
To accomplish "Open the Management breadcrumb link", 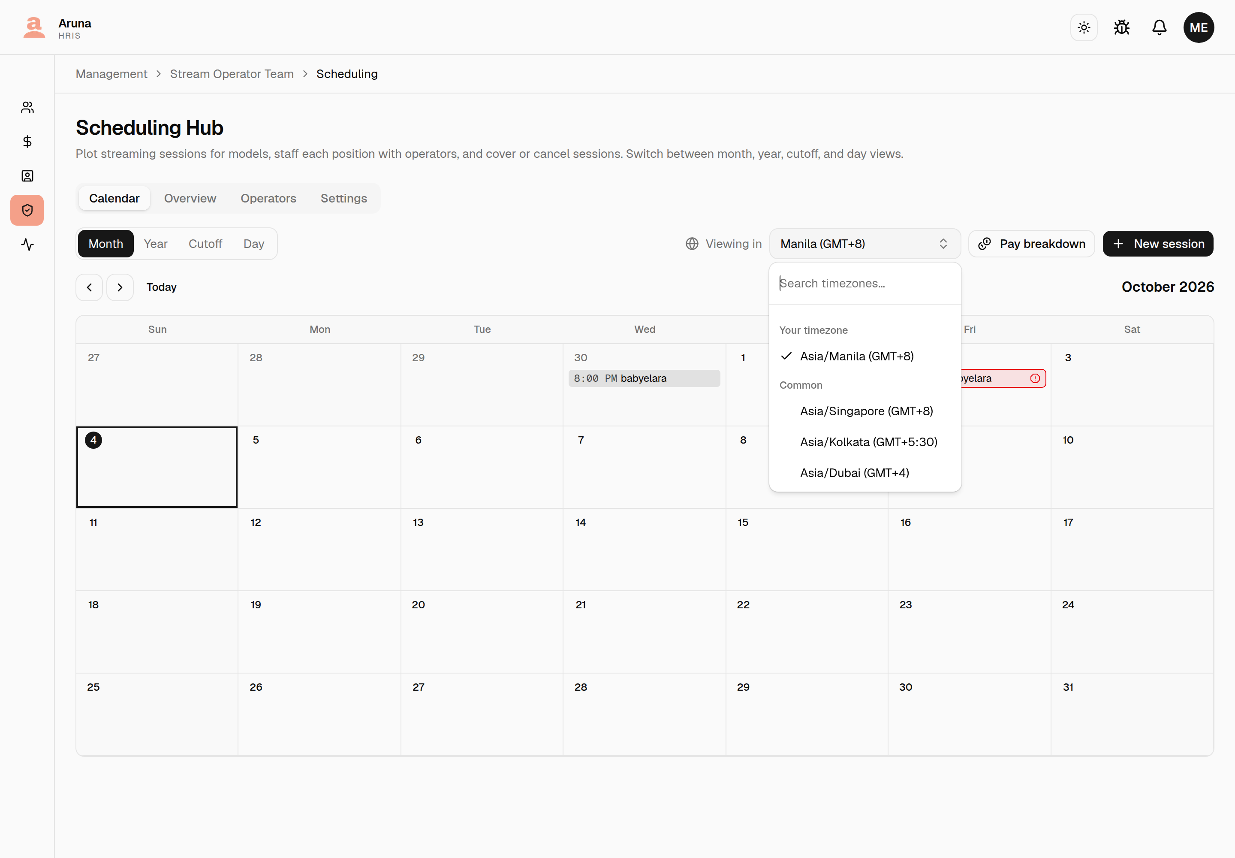I will pos(111,74).
